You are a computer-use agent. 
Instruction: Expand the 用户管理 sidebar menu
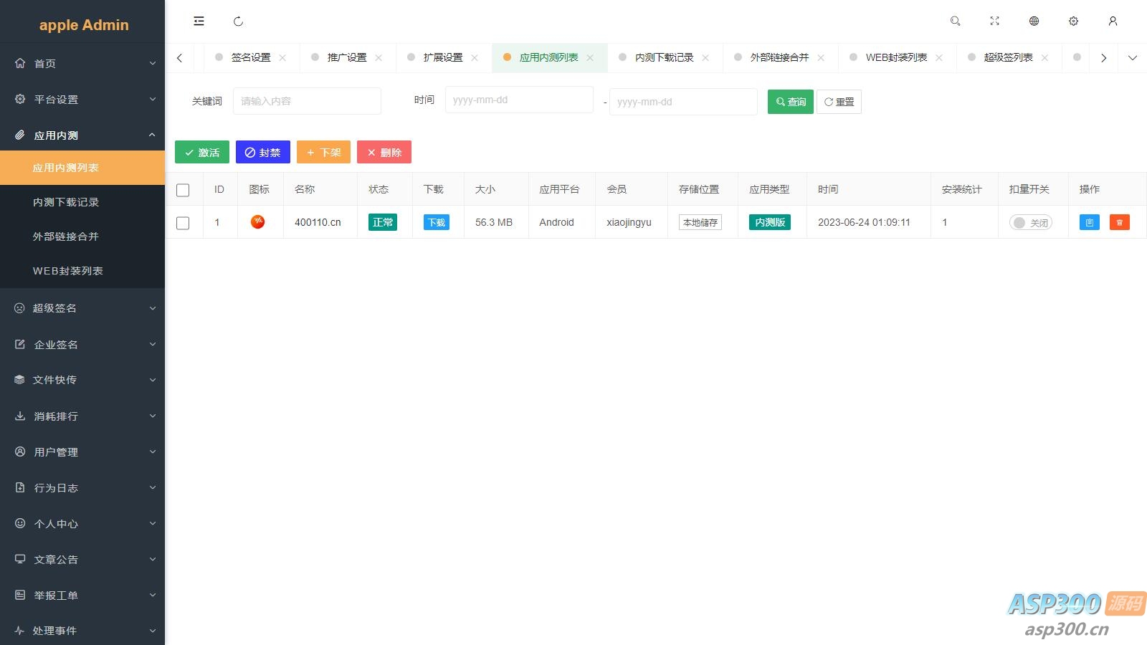82,452
